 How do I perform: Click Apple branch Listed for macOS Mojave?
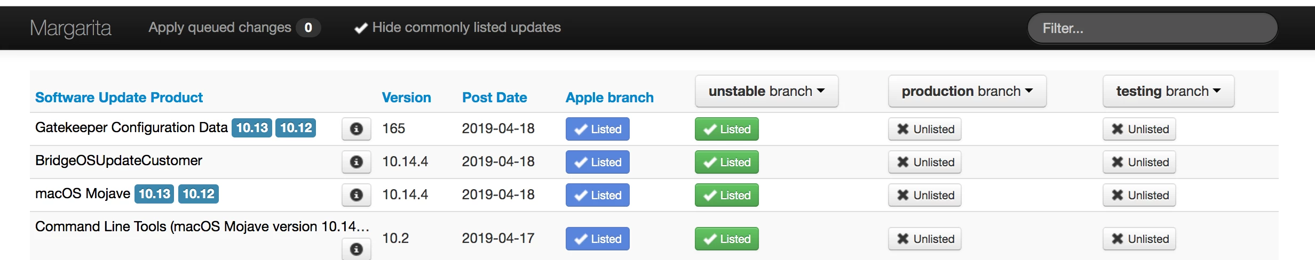pyautogui.click(x=597, y=195)
